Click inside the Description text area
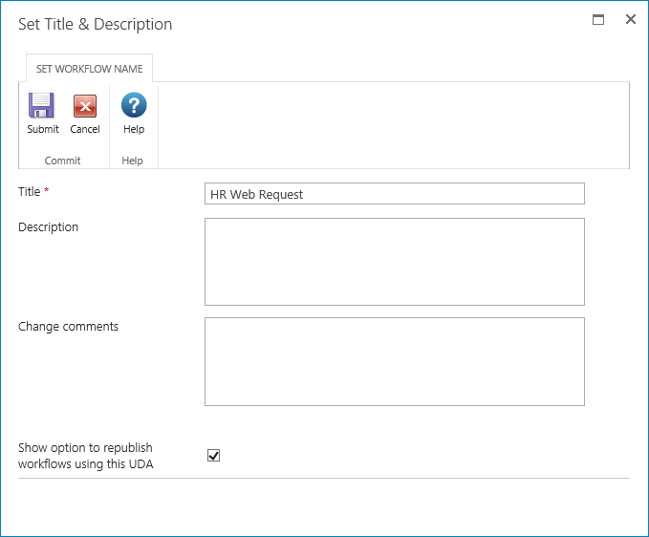 394,262
